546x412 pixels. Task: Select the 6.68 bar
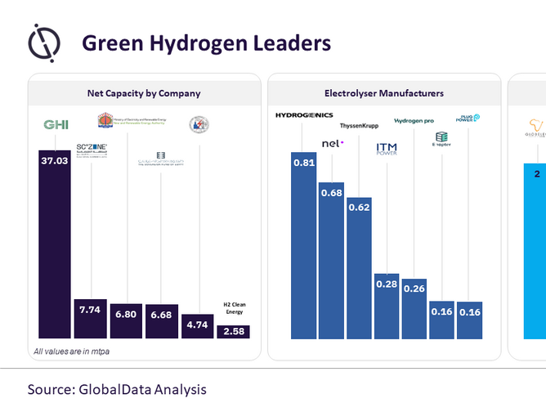click(162, 321)
